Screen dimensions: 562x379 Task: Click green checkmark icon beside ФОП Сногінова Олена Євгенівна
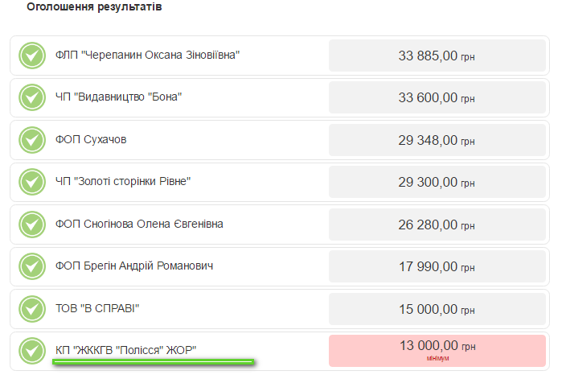(31, 224)
